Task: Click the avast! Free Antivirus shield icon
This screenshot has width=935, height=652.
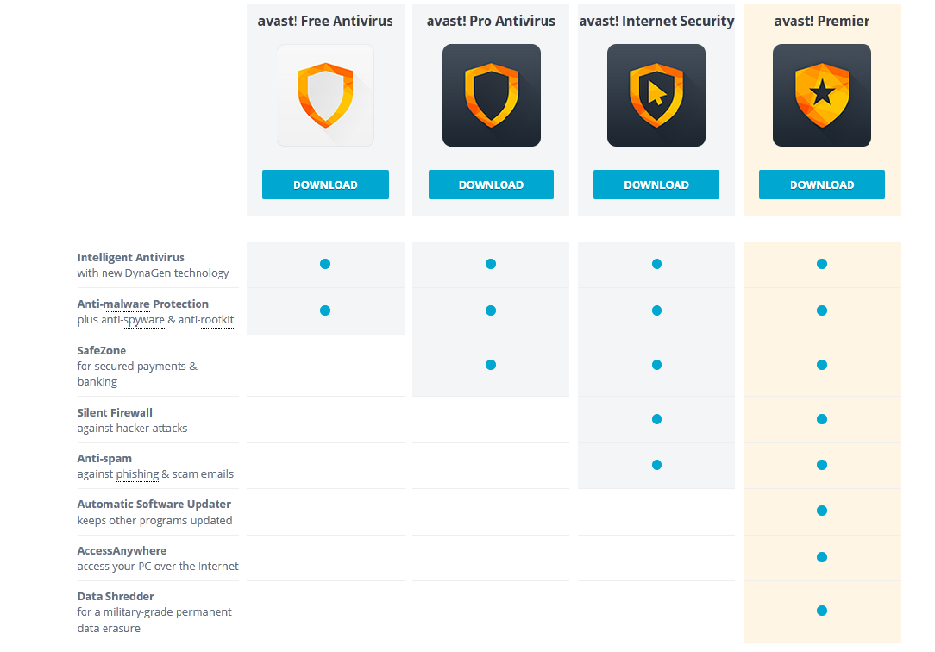Action: coord(325,95)
